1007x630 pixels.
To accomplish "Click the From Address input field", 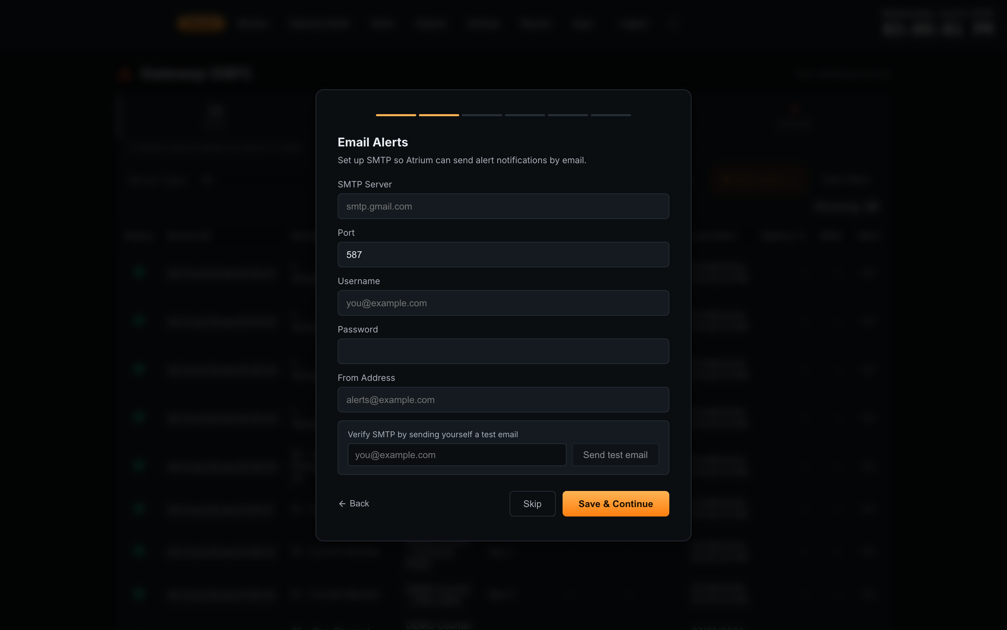I will [503, 400].
